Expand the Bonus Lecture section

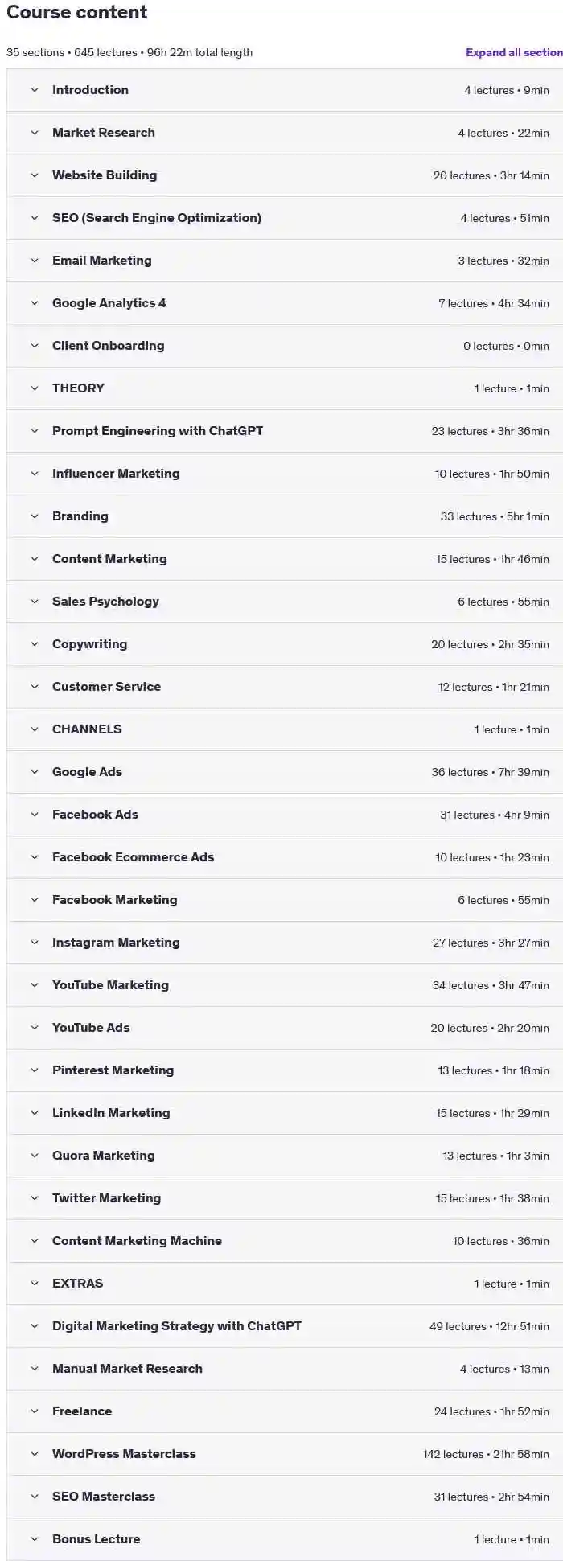[285, 1539]
